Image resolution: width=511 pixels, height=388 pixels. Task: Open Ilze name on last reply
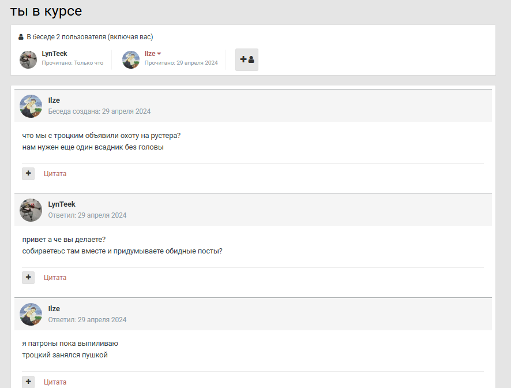tap(54, 309)
